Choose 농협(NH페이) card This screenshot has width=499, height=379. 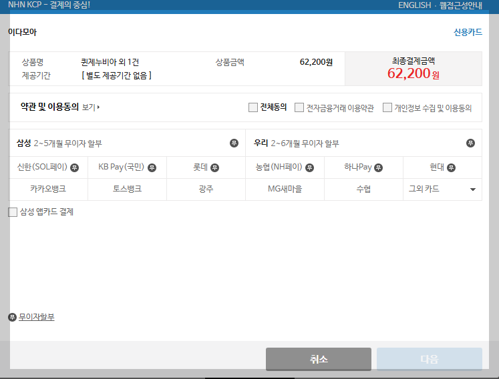(285, 167)
